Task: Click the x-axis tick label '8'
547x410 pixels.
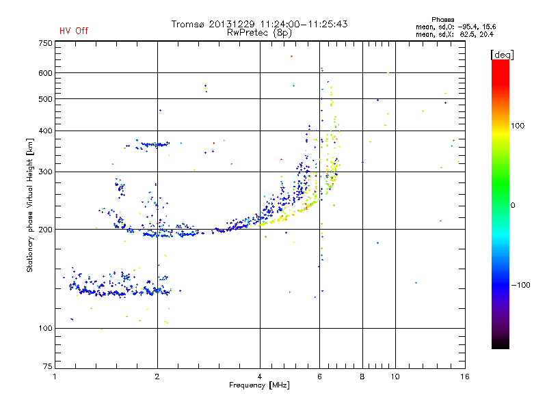Action: [x=362, y=377]
